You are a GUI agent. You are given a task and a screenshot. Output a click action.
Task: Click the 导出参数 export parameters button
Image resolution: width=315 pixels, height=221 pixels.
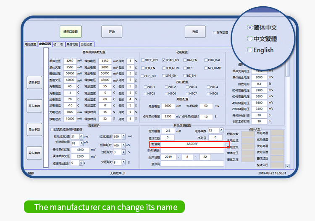(x=34, y=130)
